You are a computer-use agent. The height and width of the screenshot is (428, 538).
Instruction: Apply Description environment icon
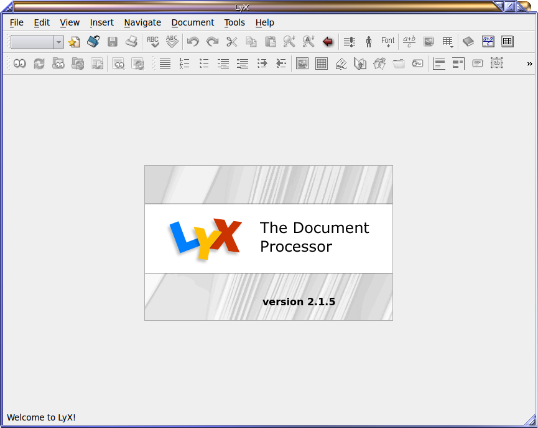click(243, 64)
